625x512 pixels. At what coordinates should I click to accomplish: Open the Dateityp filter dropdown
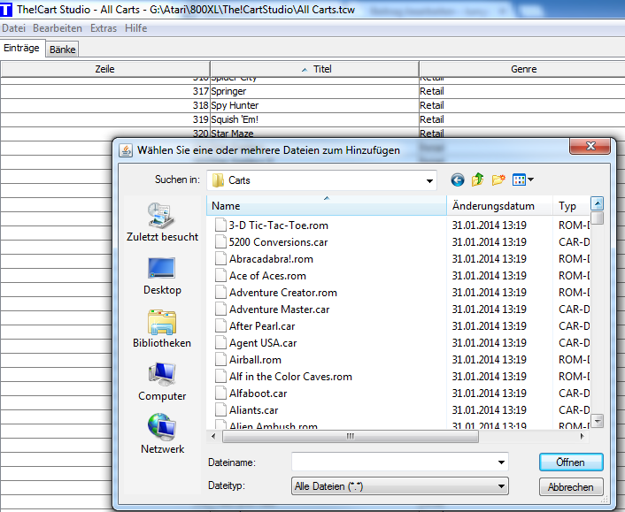pyautogui.click(x=502, y=485)
